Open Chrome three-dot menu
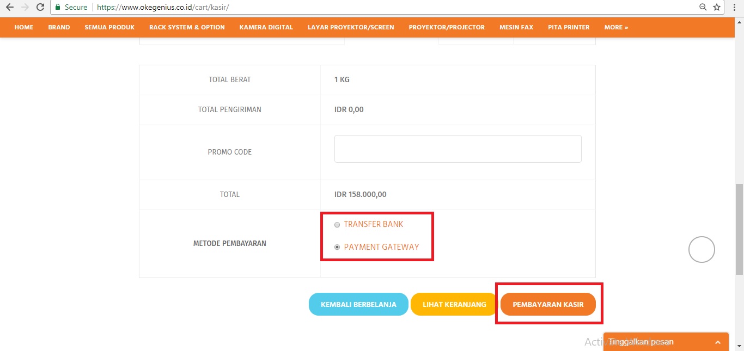The height and width of the screenshot is (351, 744). [x=734, y=8]
